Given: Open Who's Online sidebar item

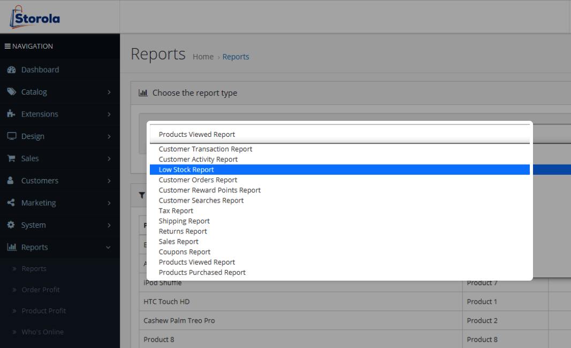Looking at the screenshot, I should pos(42,332).
